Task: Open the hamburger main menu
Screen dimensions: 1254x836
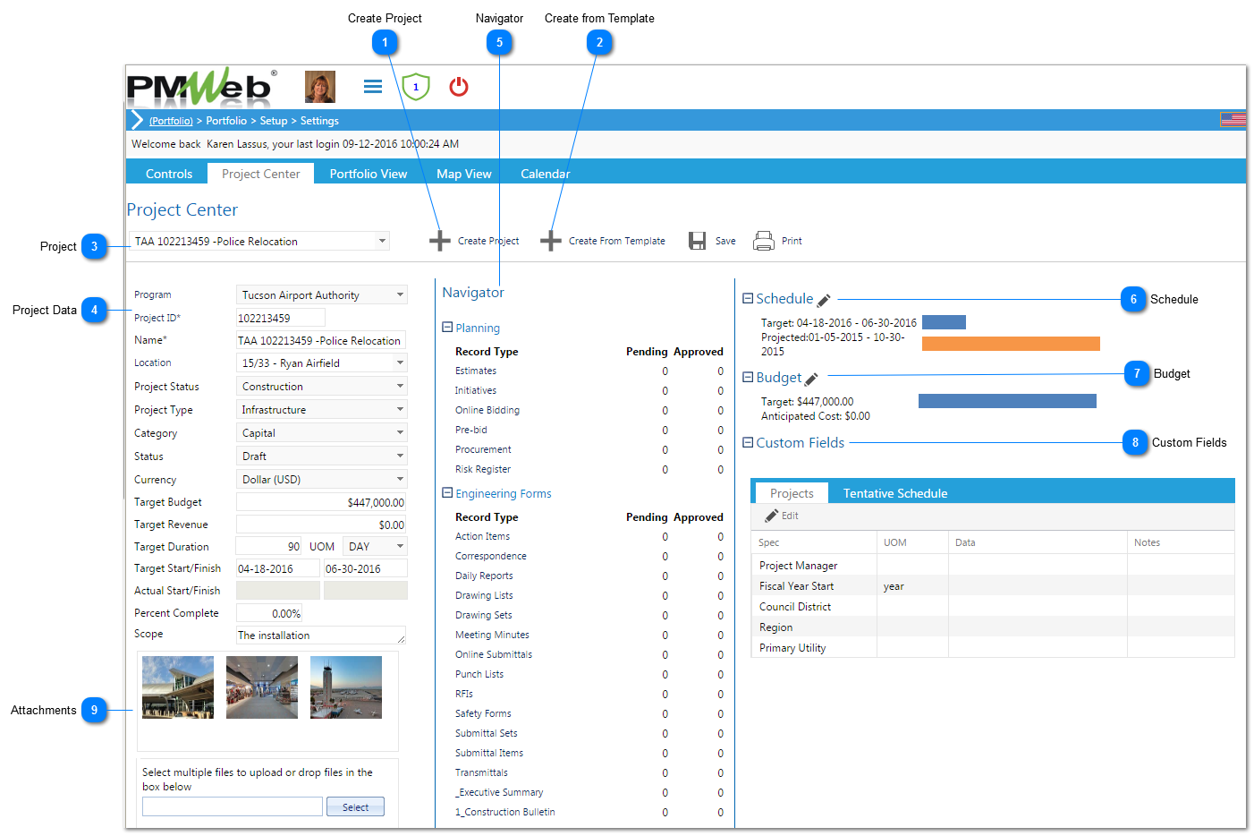Action: coord(373,87)
